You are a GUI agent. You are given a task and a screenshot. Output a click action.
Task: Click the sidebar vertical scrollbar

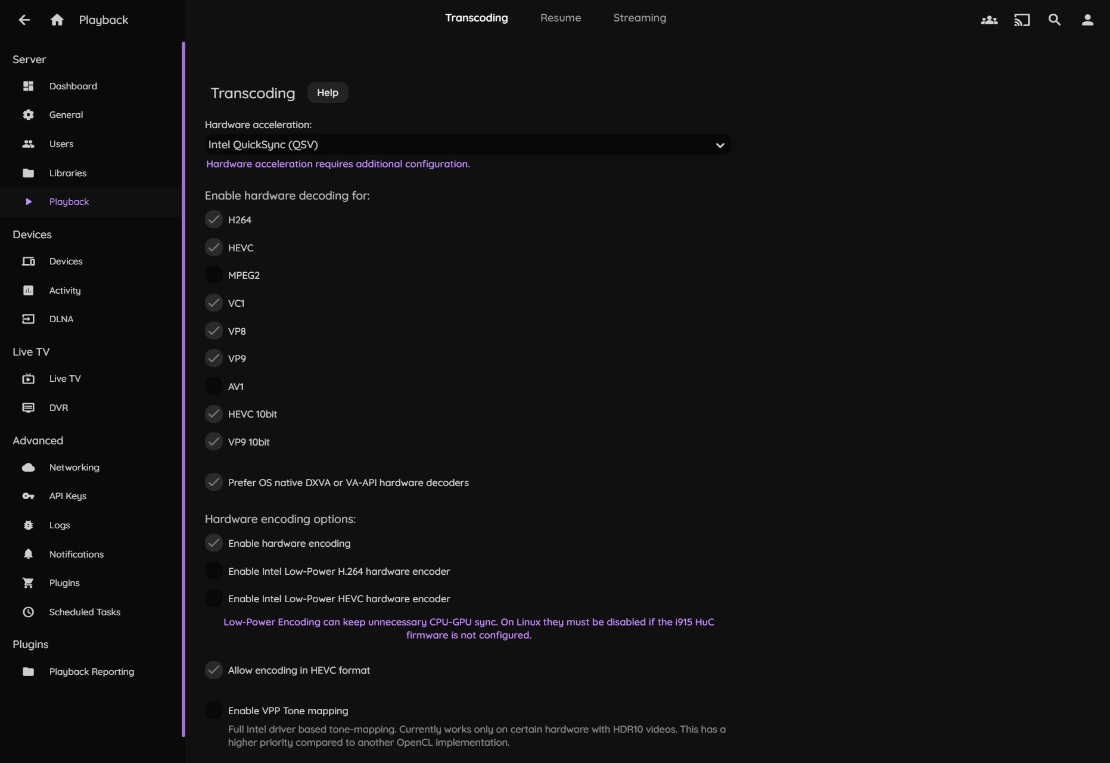184,387
